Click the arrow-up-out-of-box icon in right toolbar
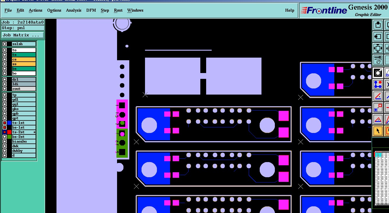 point(378,25)
